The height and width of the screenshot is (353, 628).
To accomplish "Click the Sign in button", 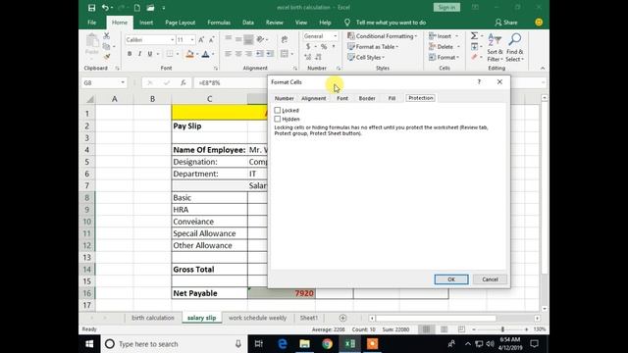I will (446, 7).
